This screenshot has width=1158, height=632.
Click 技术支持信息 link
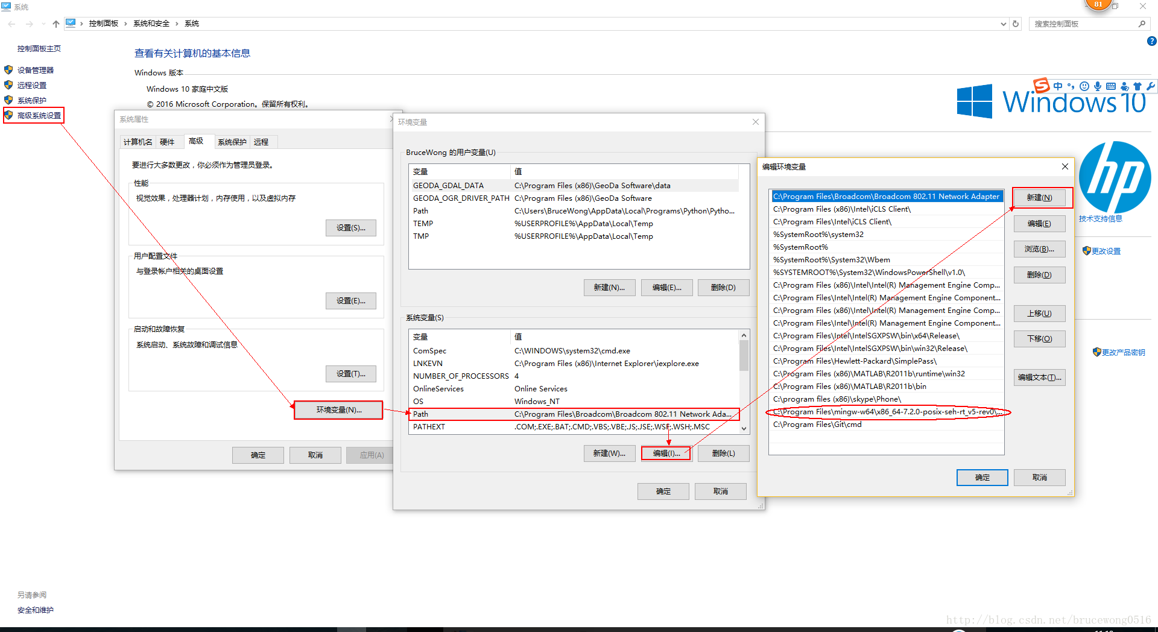click(1100, 218)
